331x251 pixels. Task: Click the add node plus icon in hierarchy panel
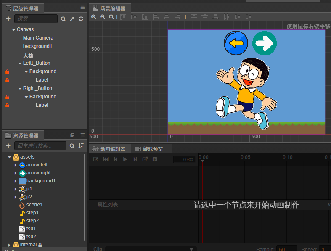[8, 19]
